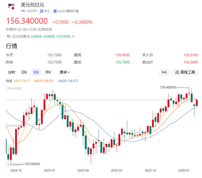Click the 139.580000 low price marker

[x=32, y=164]
